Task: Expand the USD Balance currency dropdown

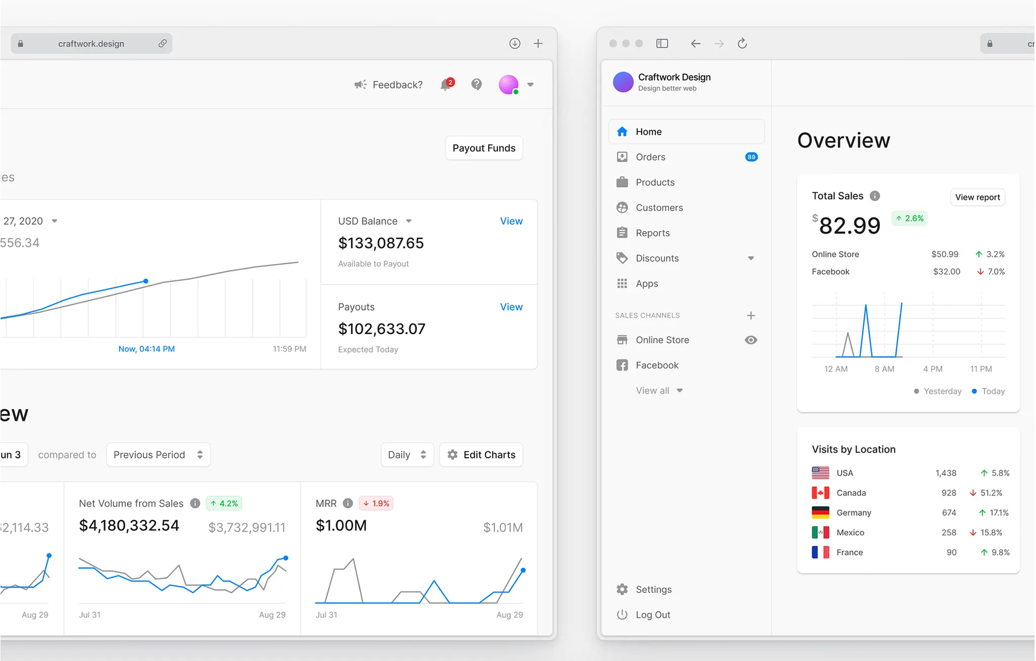Action: (409, 221)
